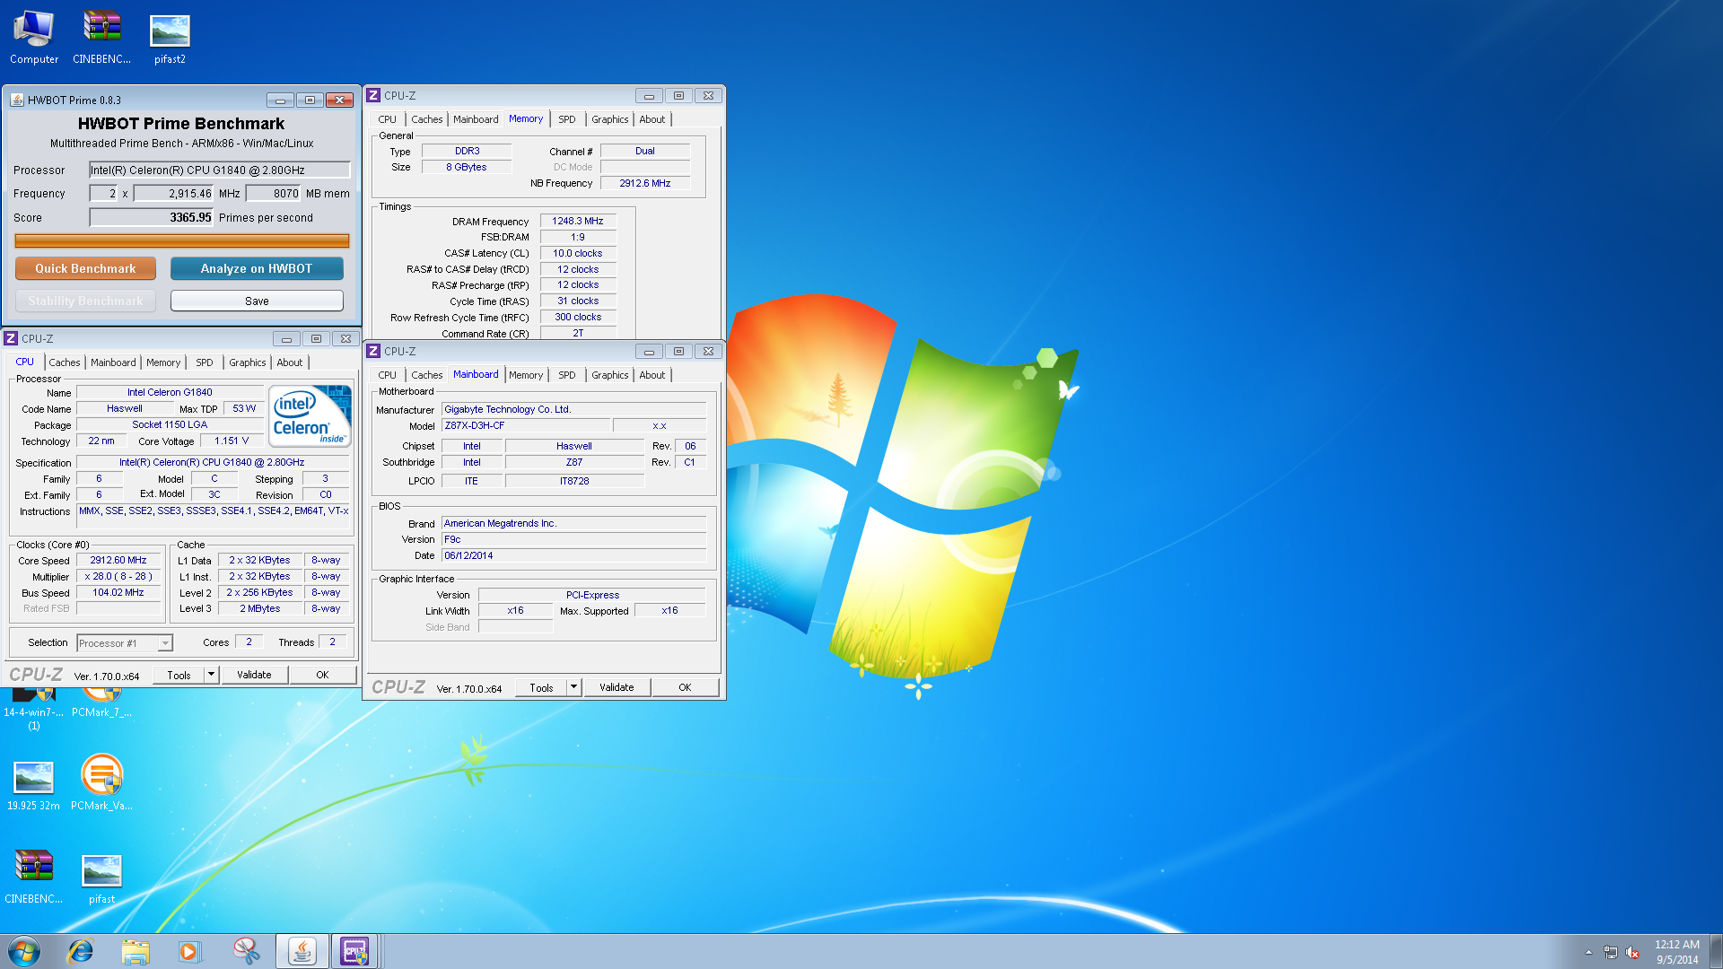Open Graphics tab in the Memory window

[x=610, y=119]
